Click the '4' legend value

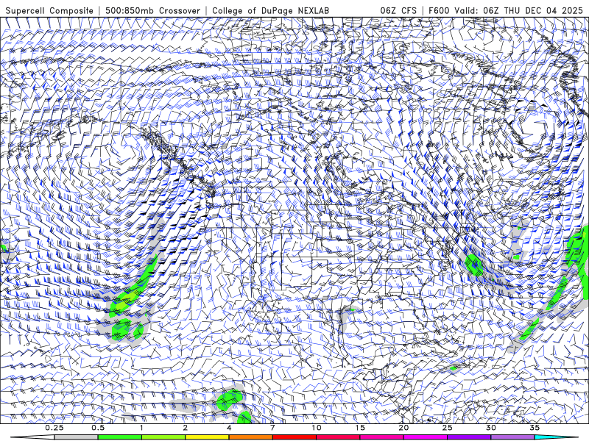pyautogui.click(x=229, y=428)
